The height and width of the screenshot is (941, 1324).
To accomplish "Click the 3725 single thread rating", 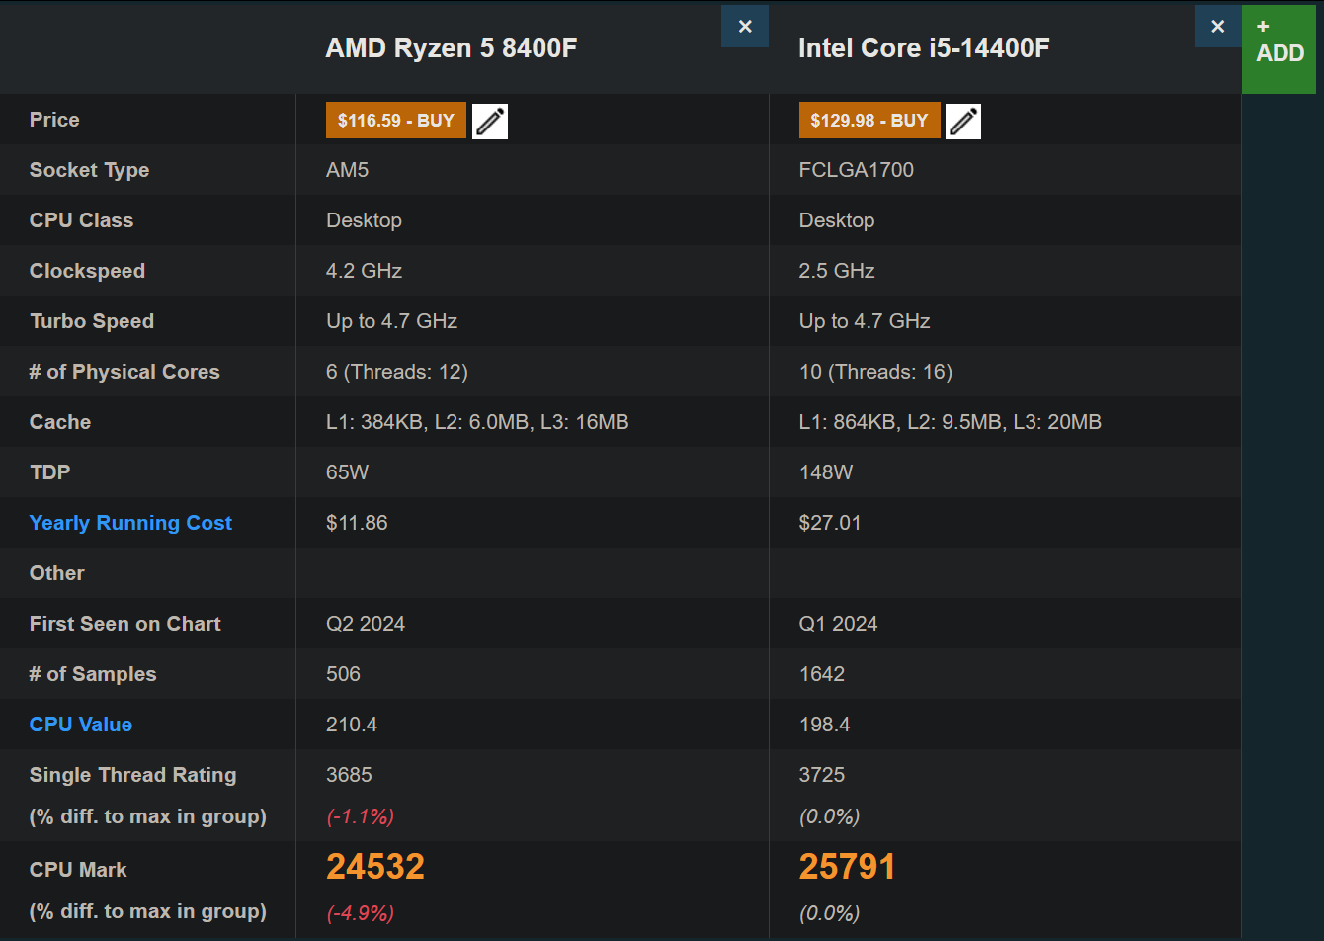I will pos(822,775).
